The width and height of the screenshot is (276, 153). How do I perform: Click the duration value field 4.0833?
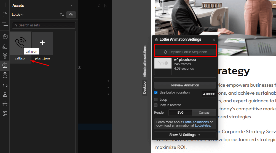tap(209, 94)
